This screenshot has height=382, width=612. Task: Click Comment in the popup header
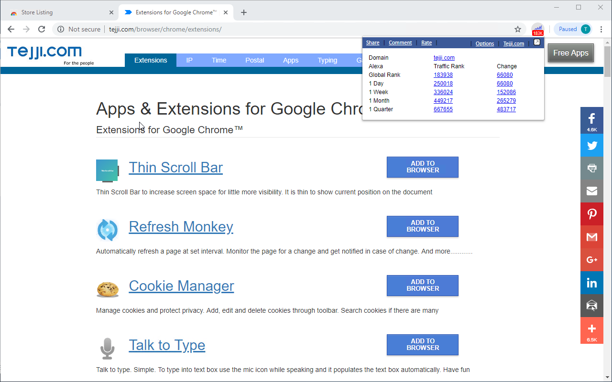click(x=400, y=43)
